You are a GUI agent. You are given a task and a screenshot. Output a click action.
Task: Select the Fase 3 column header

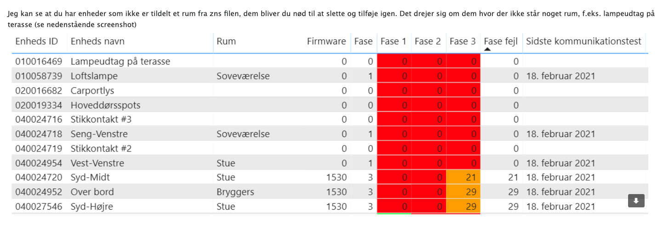click(463, 41)
